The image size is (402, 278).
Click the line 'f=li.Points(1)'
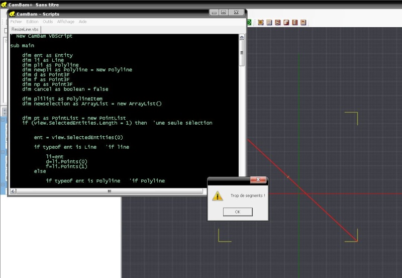[67, 166]
